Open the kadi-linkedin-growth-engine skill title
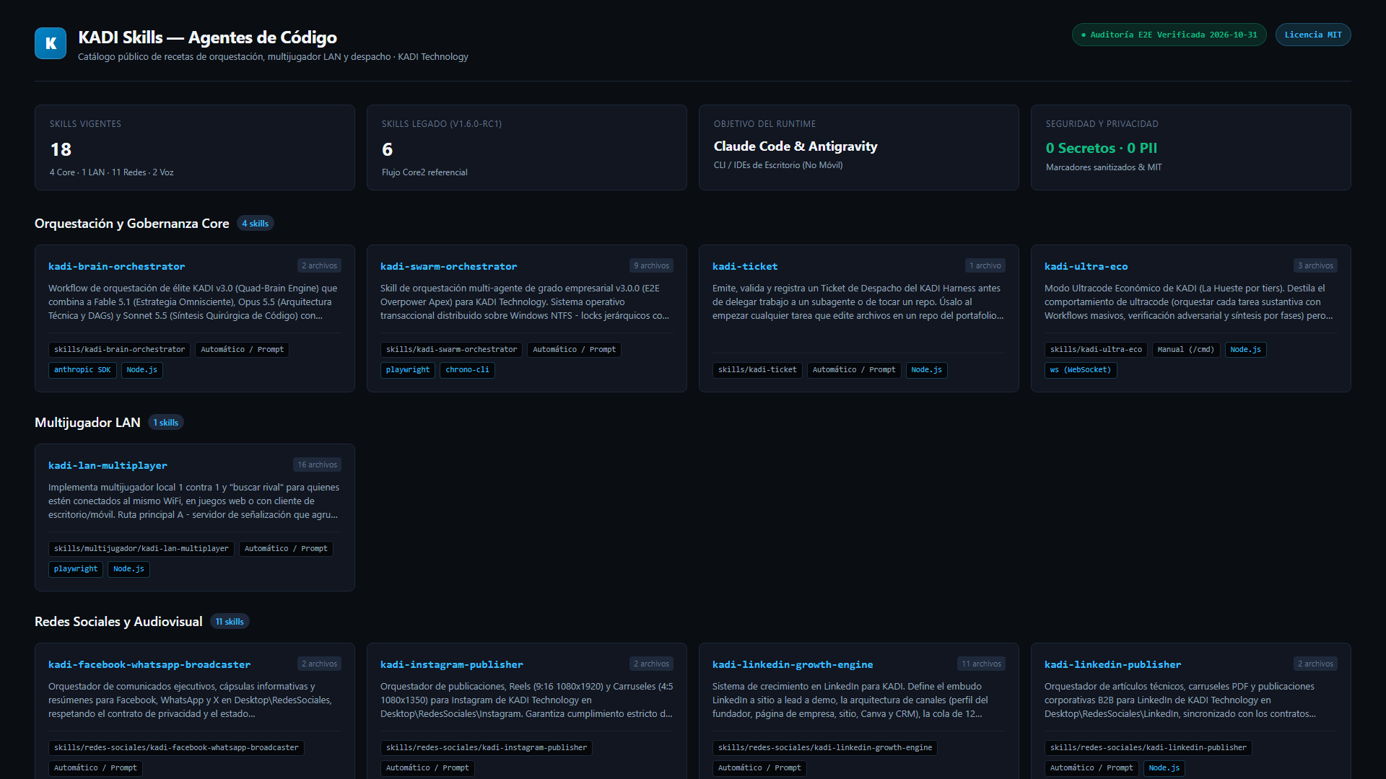Image resolution: width=1386 pixels, height=779 pixels. 793,664
